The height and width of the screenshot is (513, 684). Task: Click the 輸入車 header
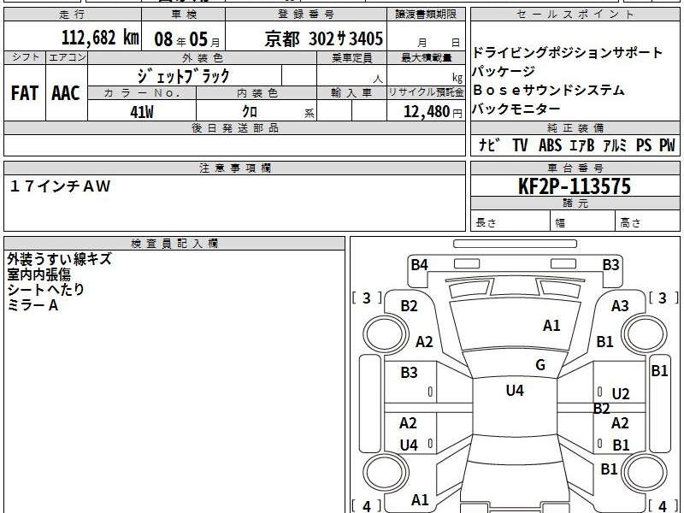click(x=351, y=93)
